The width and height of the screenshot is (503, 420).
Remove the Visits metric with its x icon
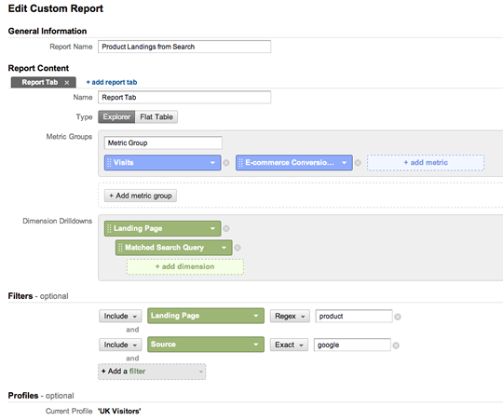[226, 163]
